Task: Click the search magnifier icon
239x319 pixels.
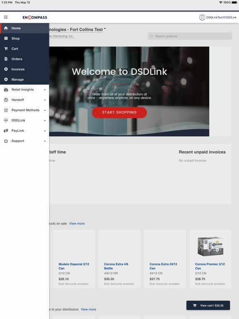Action: pos(151,36)
